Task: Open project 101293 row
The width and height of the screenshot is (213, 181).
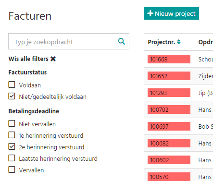Action: pyautogui.click(x=169, y=93)
